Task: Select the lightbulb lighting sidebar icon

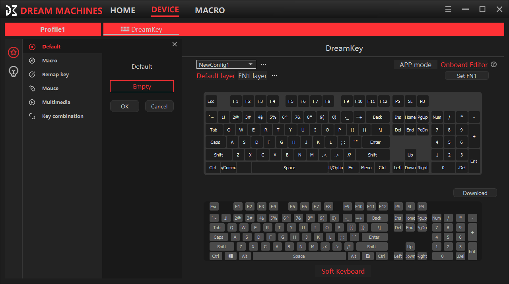Action: coord(14,72)
